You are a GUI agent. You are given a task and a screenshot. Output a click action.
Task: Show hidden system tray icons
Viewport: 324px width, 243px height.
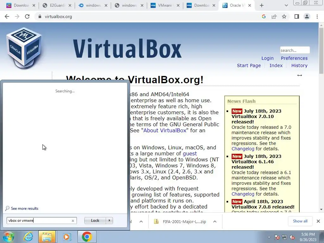[269, 237]
